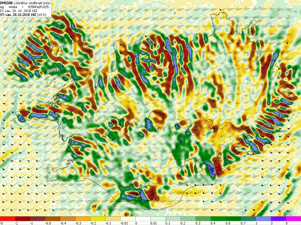Click the '-5' legend scale label
301x225 pixels.
click(2, 223)
